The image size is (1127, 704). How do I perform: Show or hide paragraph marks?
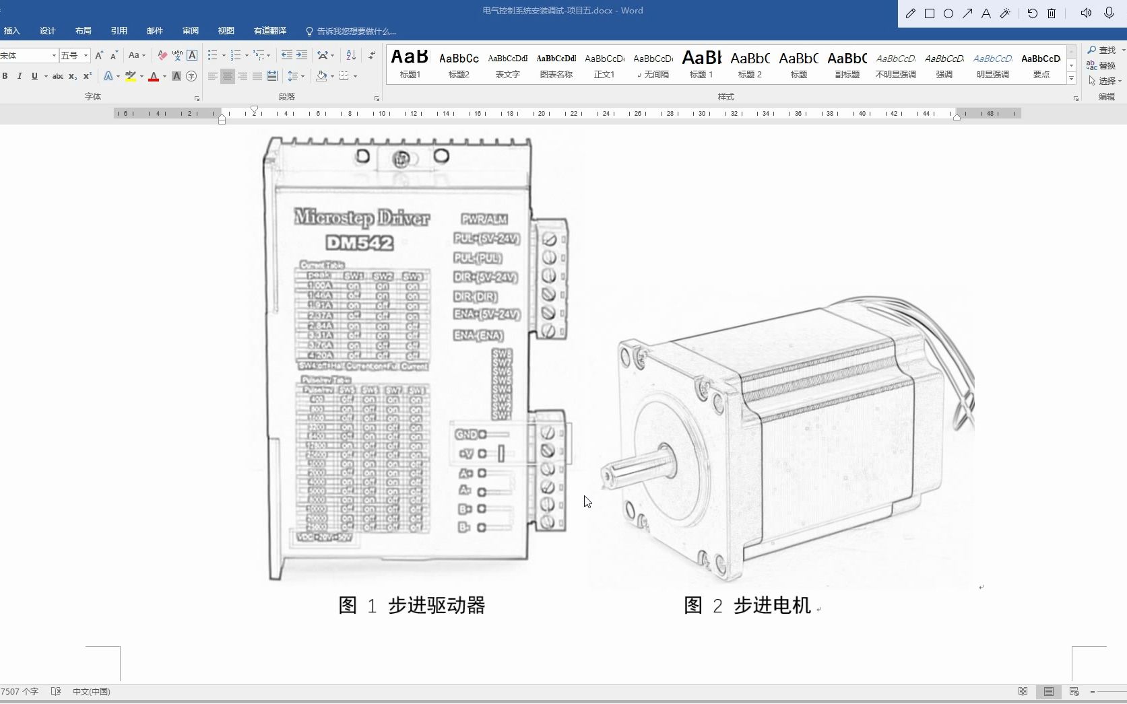tap(372, 55)
